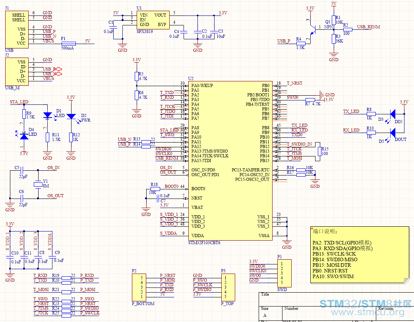Click the SWDIO0 label on P1 header
The width and height of the screenshot is (414, 322).
257,266
